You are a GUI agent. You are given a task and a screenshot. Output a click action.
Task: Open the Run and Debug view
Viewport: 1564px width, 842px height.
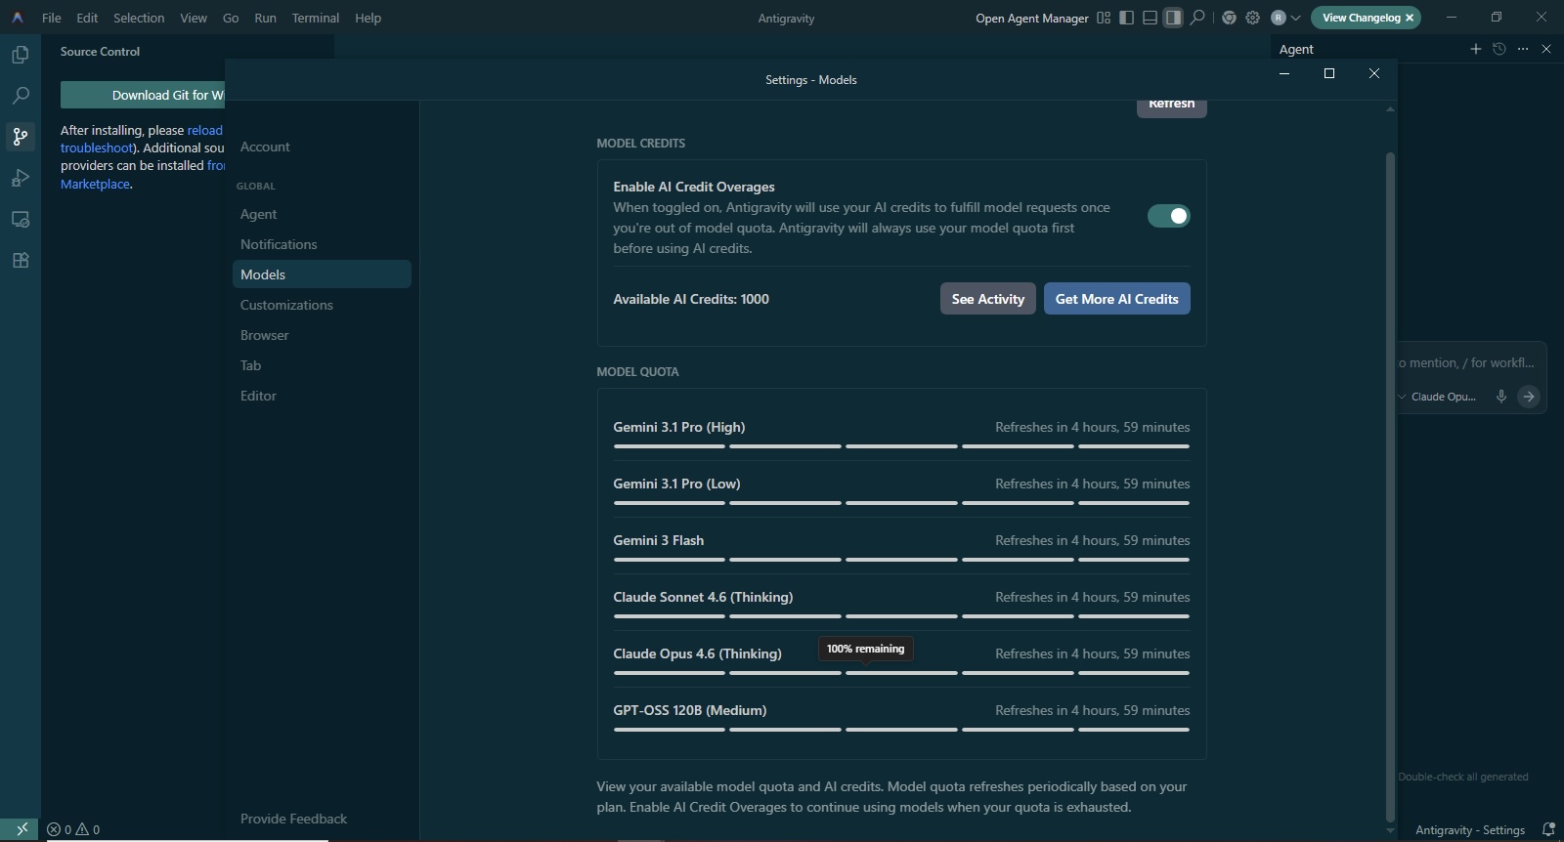point(20,178)
